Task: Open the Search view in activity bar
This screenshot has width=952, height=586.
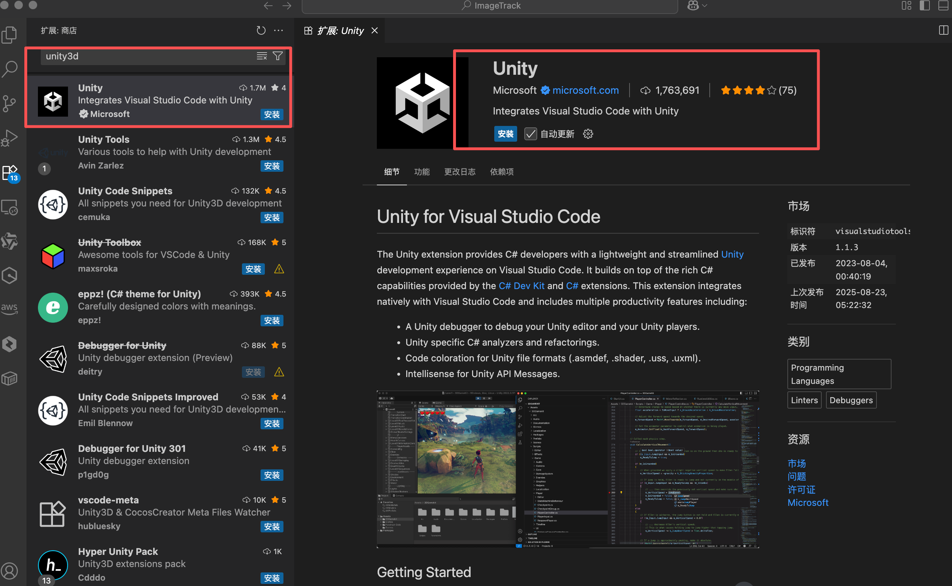Action: pos(10,69)
